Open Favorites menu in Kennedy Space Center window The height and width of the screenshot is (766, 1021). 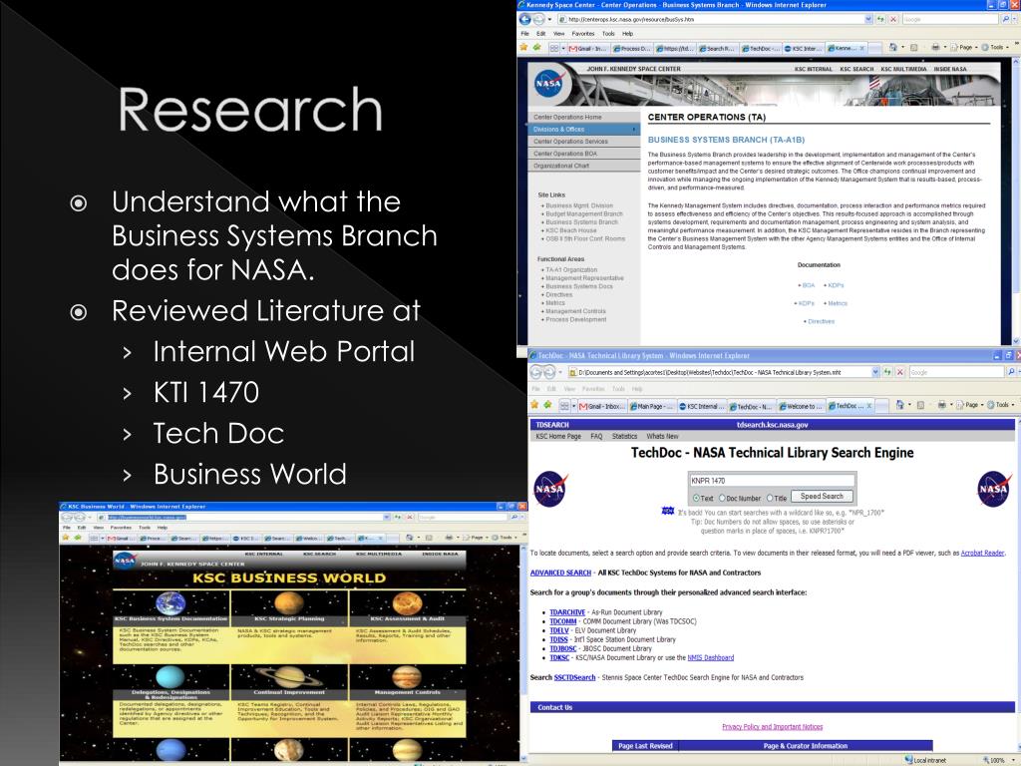[582, 33]
